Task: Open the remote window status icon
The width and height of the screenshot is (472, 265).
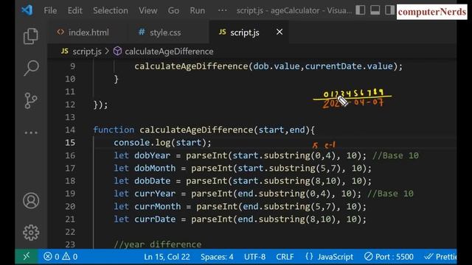Action: coord(27,257)
